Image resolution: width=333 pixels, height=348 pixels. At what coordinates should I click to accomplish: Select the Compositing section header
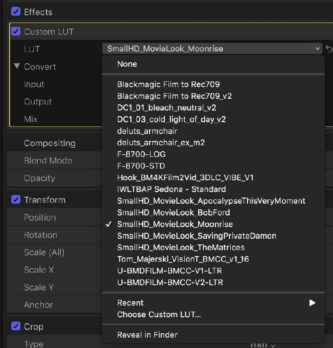[50, 143]
